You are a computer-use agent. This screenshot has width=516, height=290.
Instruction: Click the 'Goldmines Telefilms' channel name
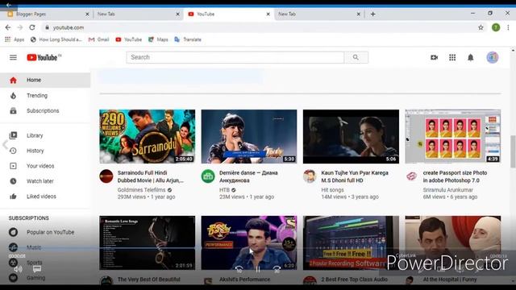pyautogui.click(x=142, y=190)
